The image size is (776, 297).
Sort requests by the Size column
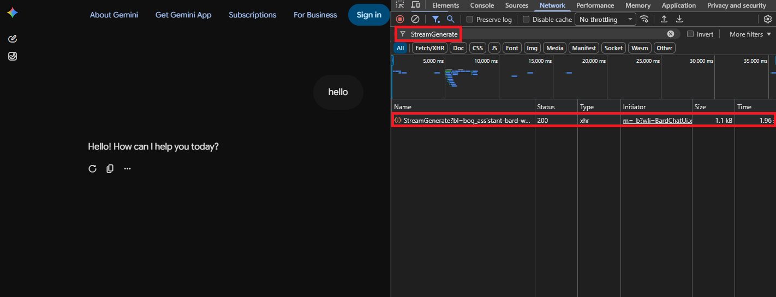pyautogui.click(x=713, y=107)
